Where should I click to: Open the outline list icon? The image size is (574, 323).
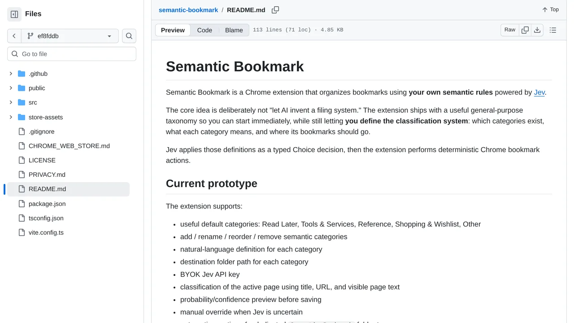553,30
